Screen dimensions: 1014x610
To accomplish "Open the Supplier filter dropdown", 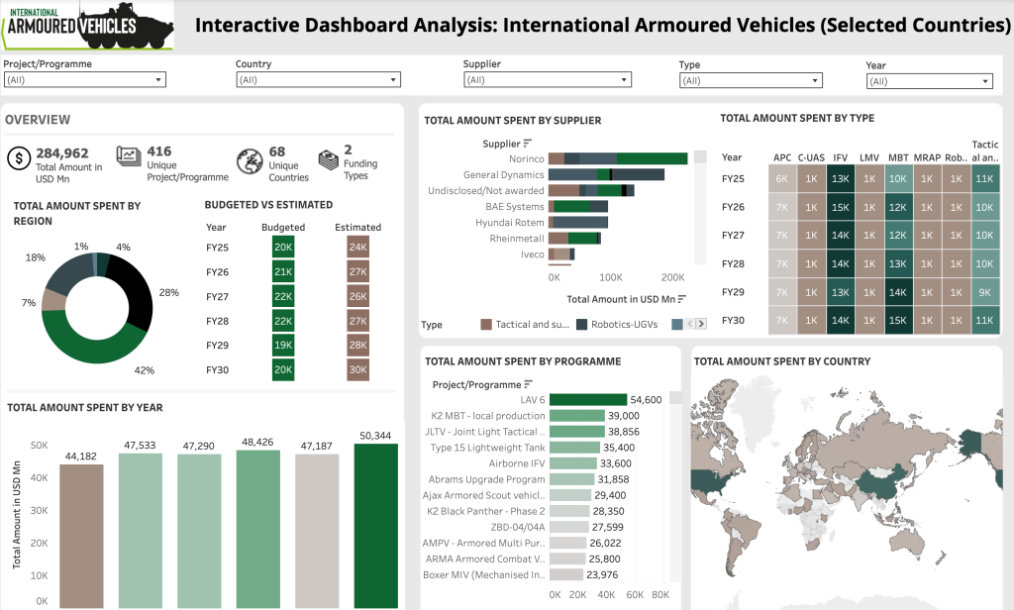I will coord(548,79).
